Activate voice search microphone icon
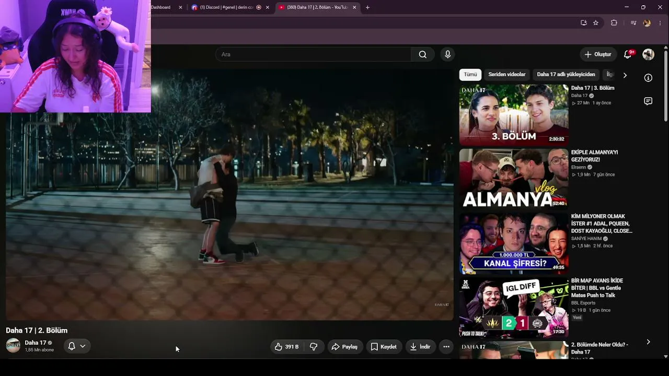Screen dimensions: 669x376 tap(447, 54)
